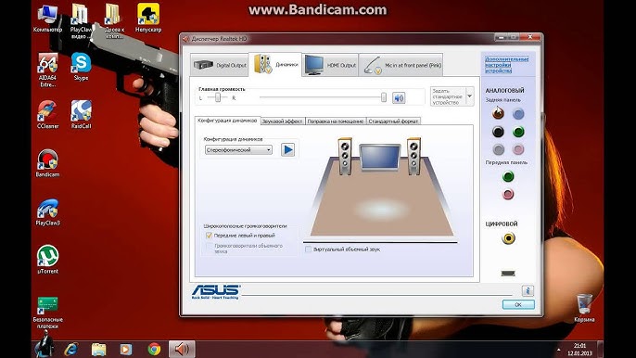Select the Конфигурация динамиков sub-tab
The image size is (636, 358).
227,121
